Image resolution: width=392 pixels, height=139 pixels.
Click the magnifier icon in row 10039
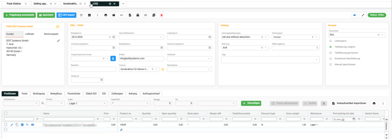[27, 125]
